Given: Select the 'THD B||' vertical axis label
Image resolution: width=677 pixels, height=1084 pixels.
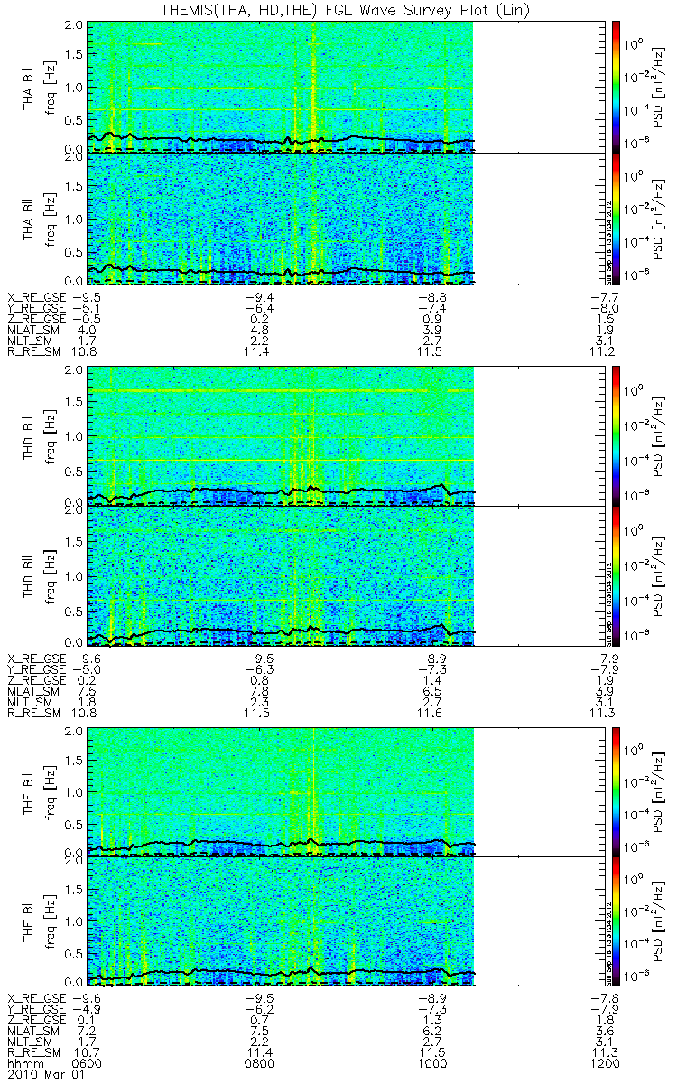Looking at the screenshot, I should pyautogui.click(x=29, y=575).
